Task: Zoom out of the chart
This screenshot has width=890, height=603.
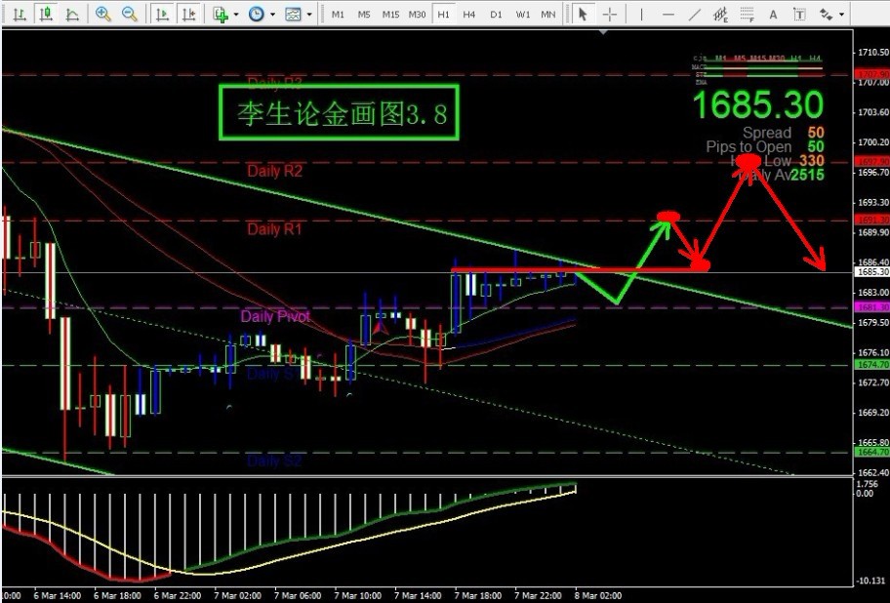Action: [x=130, y=15]
